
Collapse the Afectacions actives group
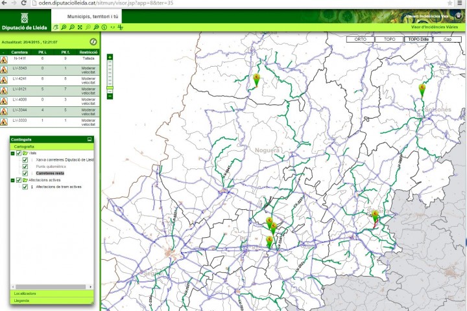point(12,180)
